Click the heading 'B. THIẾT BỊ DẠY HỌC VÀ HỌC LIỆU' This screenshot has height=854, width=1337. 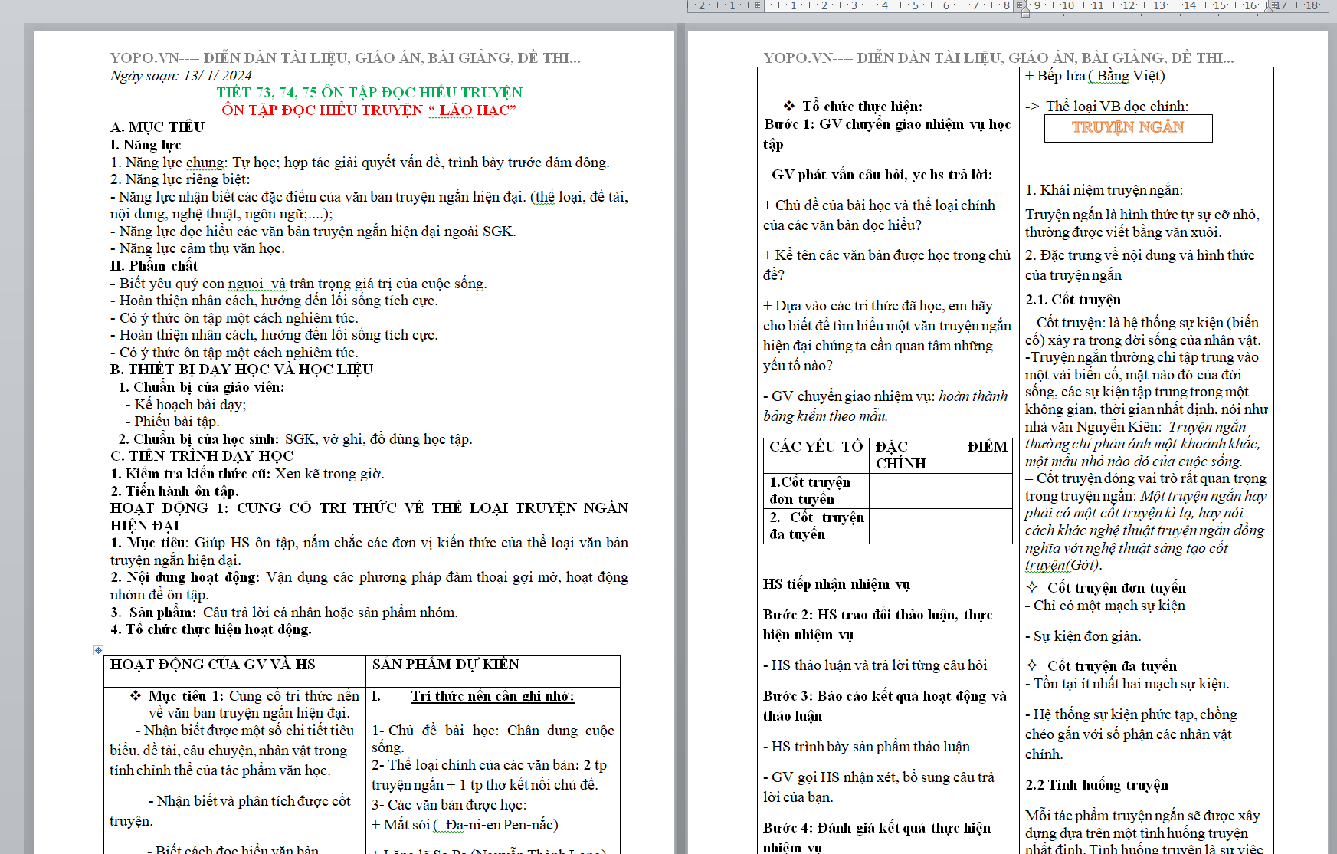[241, 370]
